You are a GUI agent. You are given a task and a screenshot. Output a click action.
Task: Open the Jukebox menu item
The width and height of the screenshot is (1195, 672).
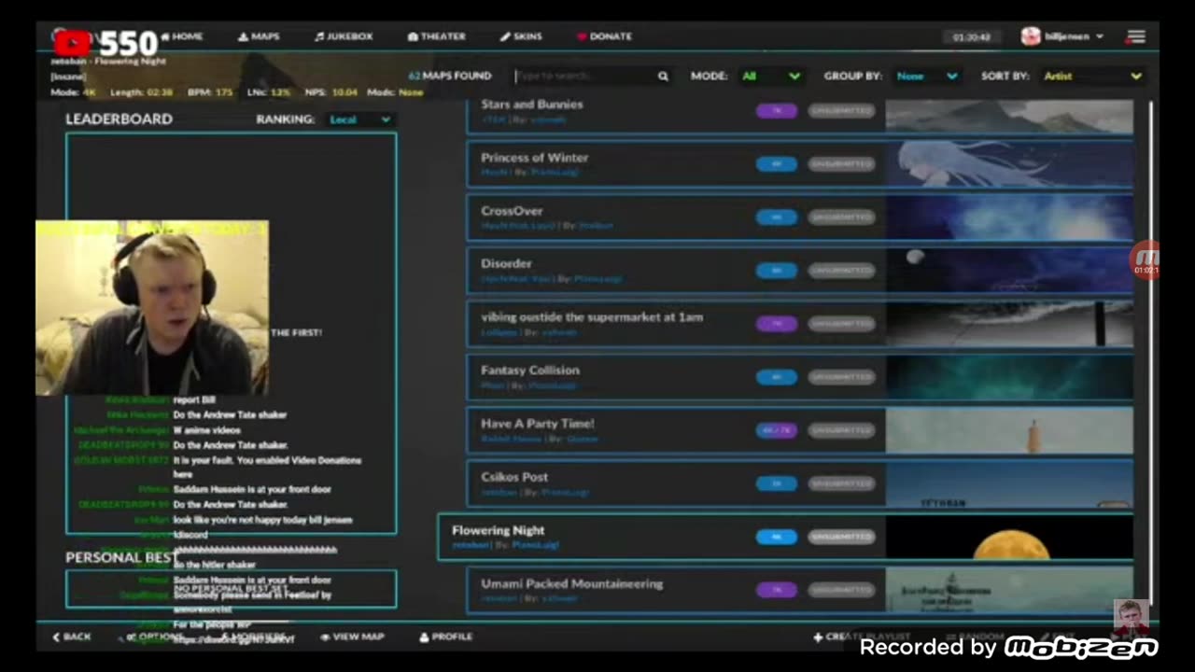(344, 36)
